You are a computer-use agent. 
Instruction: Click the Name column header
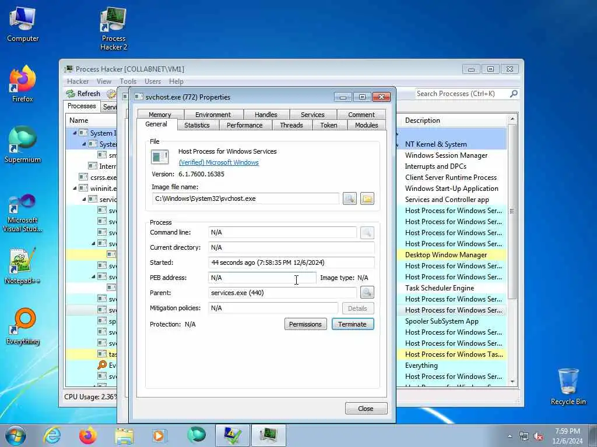[92, 120]
